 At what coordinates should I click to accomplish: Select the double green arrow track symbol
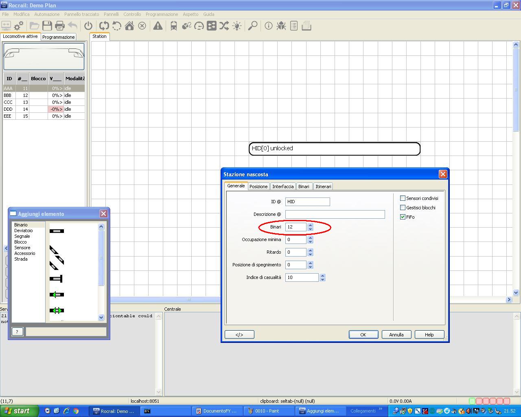tap(57, 310)
